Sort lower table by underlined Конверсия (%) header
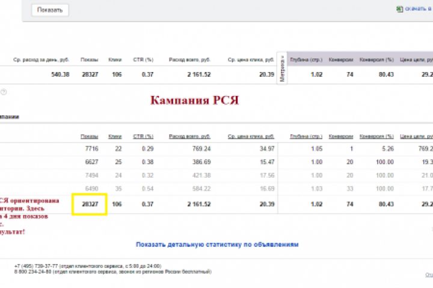Viewport: 433px width, 288px height. (x=376, y=136)
